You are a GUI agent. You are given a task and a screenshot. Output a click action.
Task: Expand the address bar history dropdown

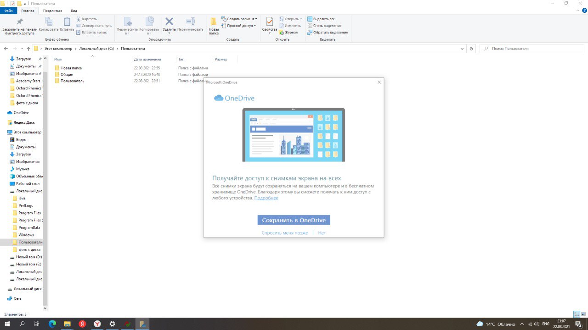click(x=462, y=48)
